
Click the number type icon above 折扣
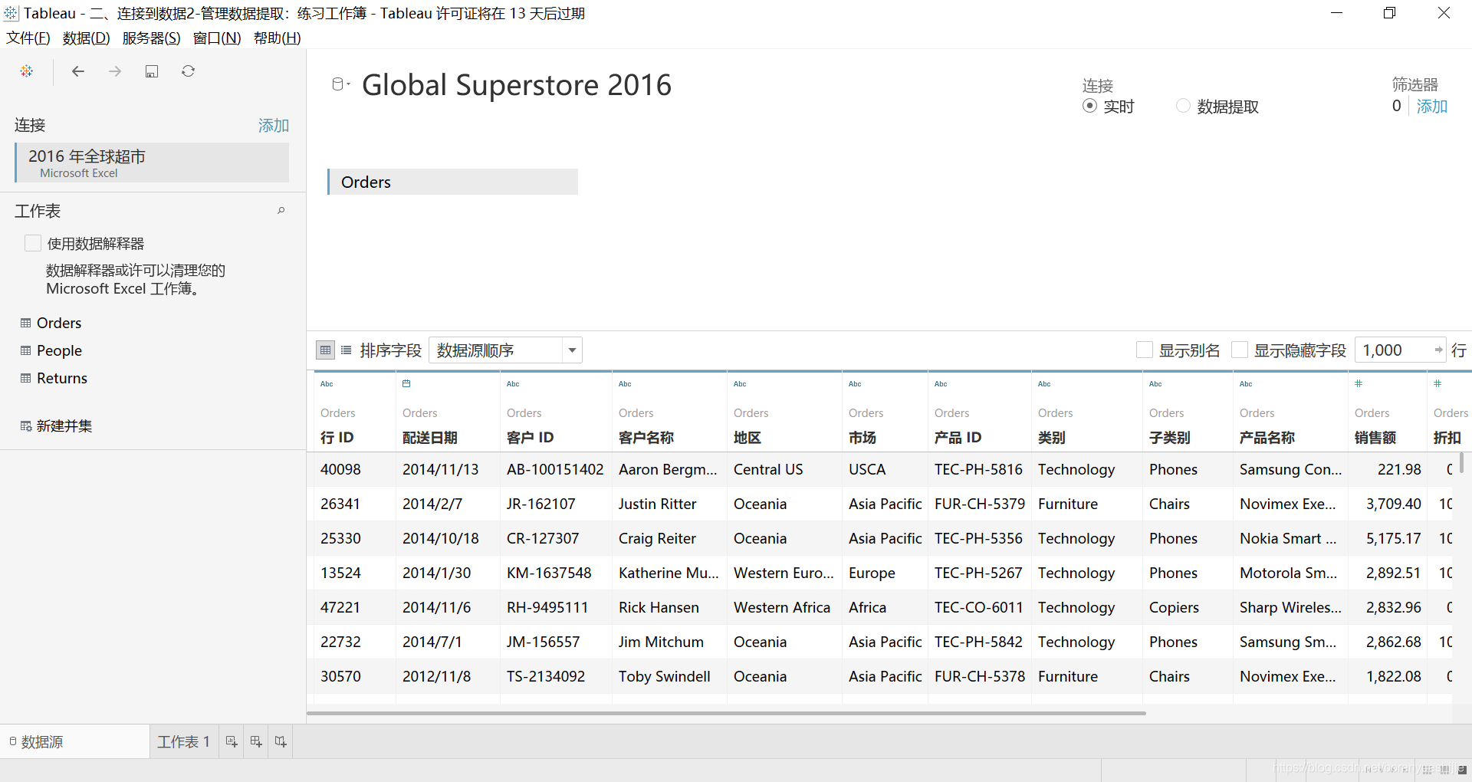[x=1437, y=383]
